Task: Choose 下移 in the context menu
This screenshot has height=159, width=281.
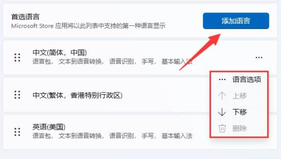Action: [x=239, y=112]
